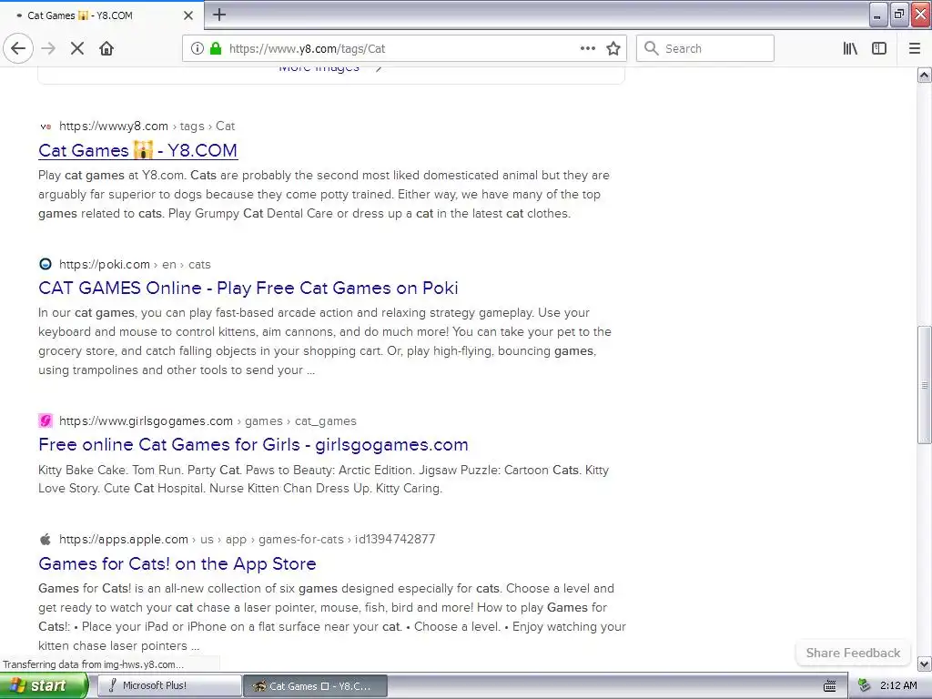Screen dimensions: 932x699
Task: Select the Cat Games - Y8.COM tab
Action: tap(102, 15)
